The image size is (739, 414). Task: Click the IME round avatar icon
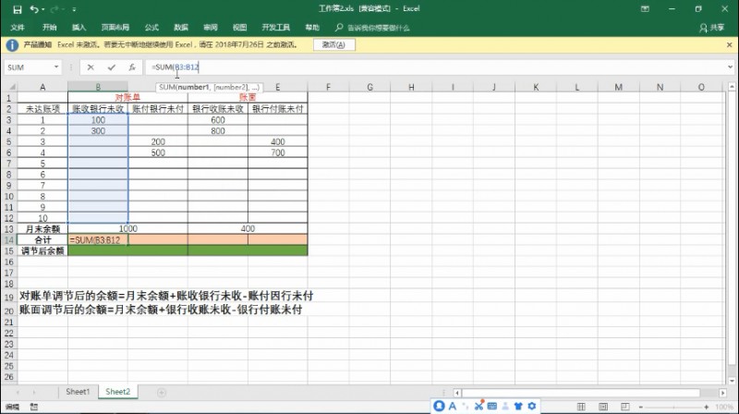[x=439, y=406]
